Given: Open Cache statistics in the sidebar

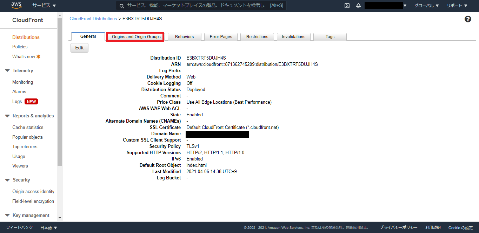Looking at the screenshot, I should (x=28, y=127).
